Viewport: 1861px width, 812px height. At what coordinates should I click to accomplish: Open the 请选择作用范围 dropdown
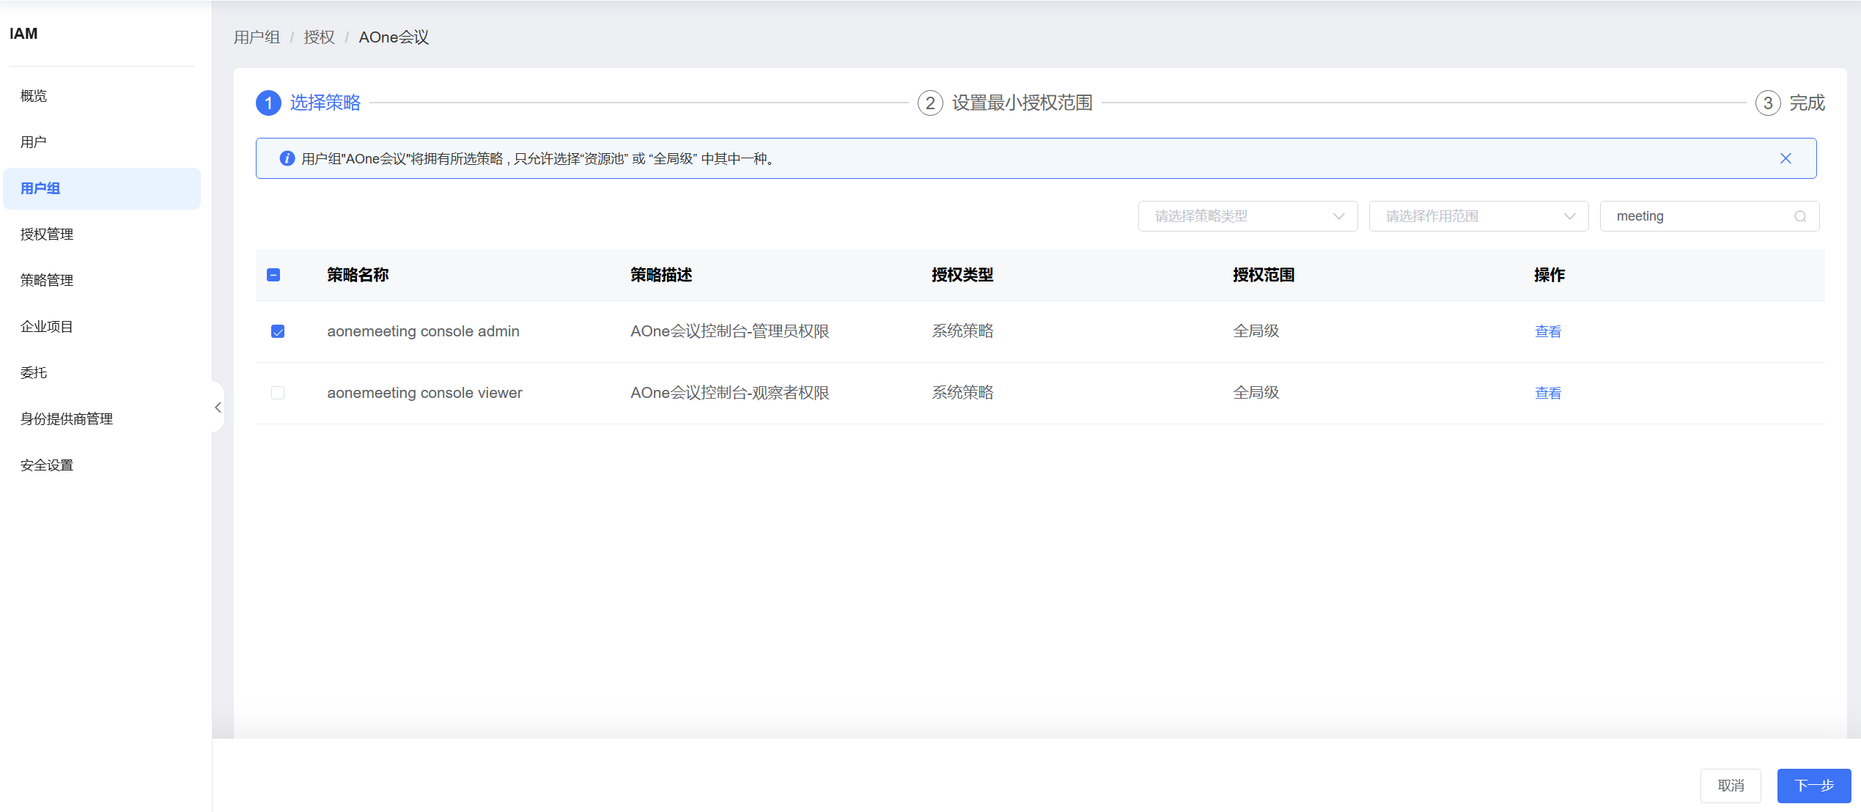click(1478, 216)
